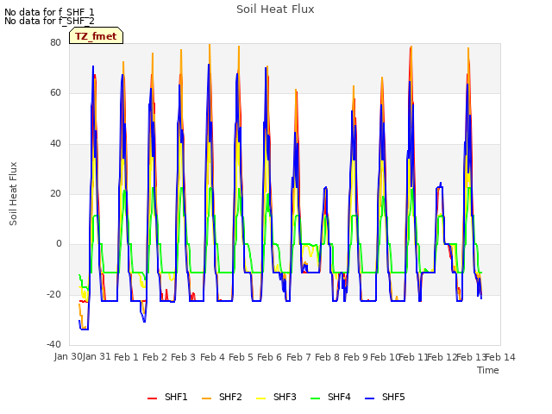
Task: Select the SHF2 legend label
Action: pos(230,397)
